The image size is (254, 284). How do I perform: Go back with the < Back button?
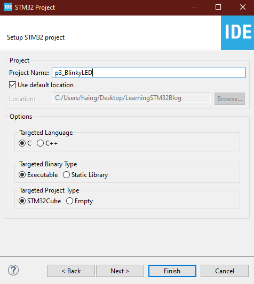coord(71,271)
